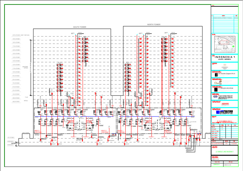Select the DESIGN DEVELOPMENT PHASE 2 revision row

pyautogui.click(x=225, y=18)
